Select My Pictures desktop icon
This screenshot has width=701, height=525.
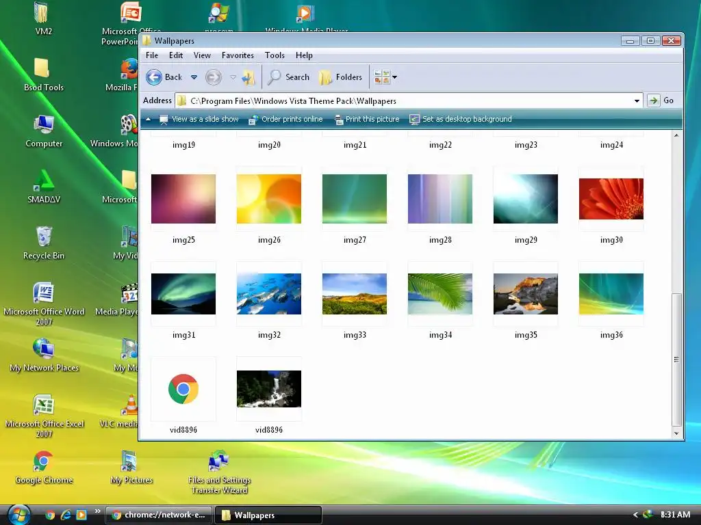(131, 468)
